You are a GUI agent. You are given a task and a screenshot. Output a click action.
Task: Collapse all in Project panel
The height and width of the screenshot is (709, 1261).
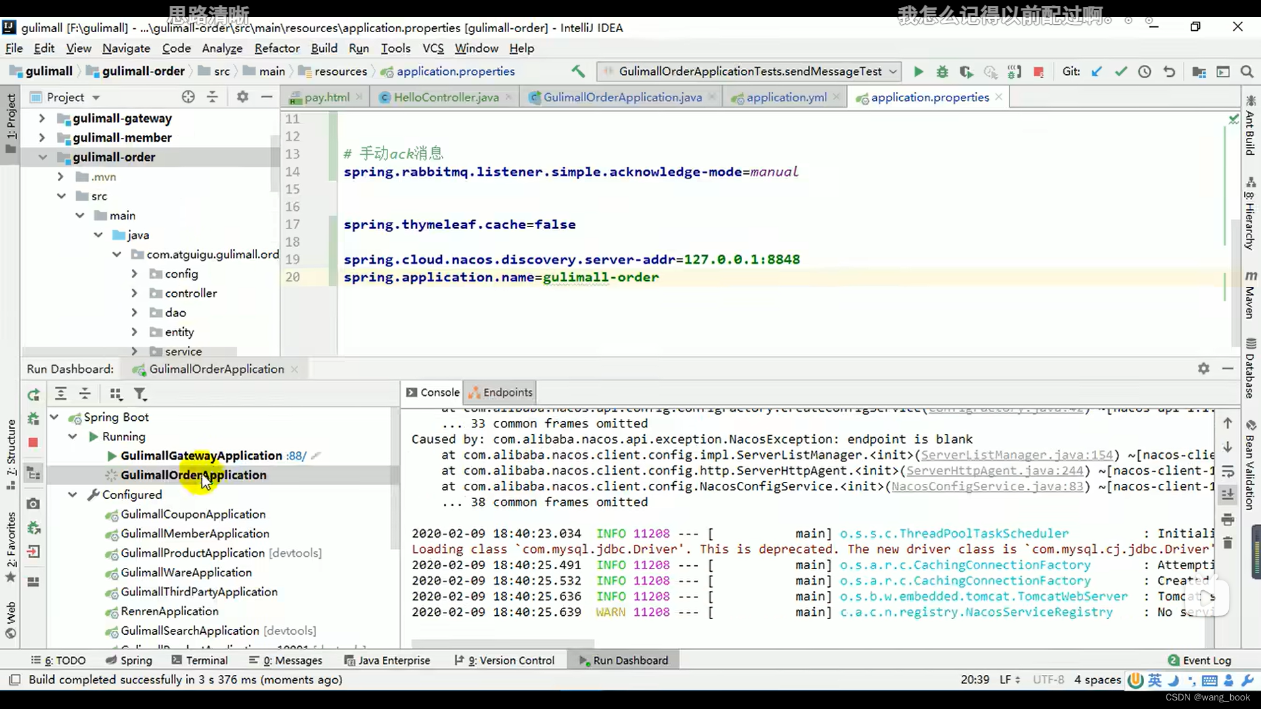tap(212, 97)
